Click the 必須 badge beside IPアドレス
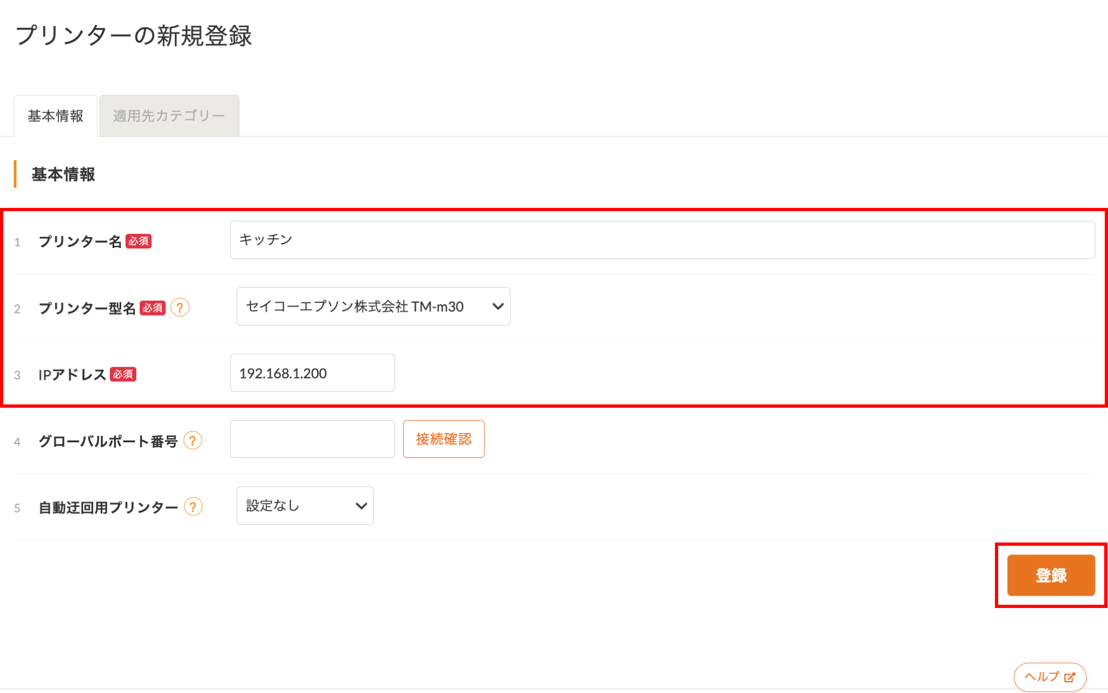 pos(123,374)
